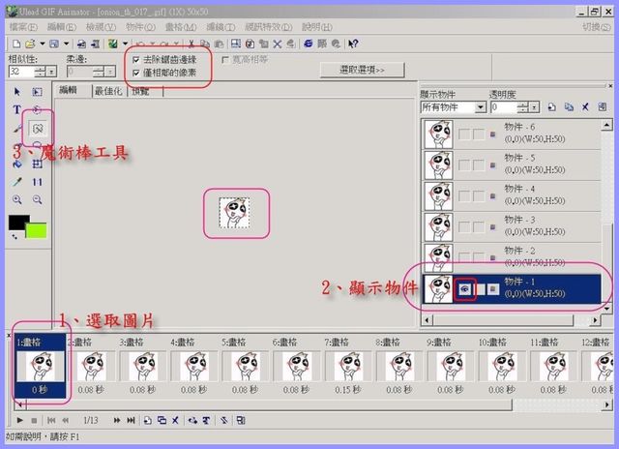The image size is (619, 449).
Task: Select the paint bucket Fill tool
Action: [x=17, y=164]
